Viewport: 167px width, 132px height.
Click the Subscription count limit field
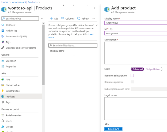coord(149,89)
